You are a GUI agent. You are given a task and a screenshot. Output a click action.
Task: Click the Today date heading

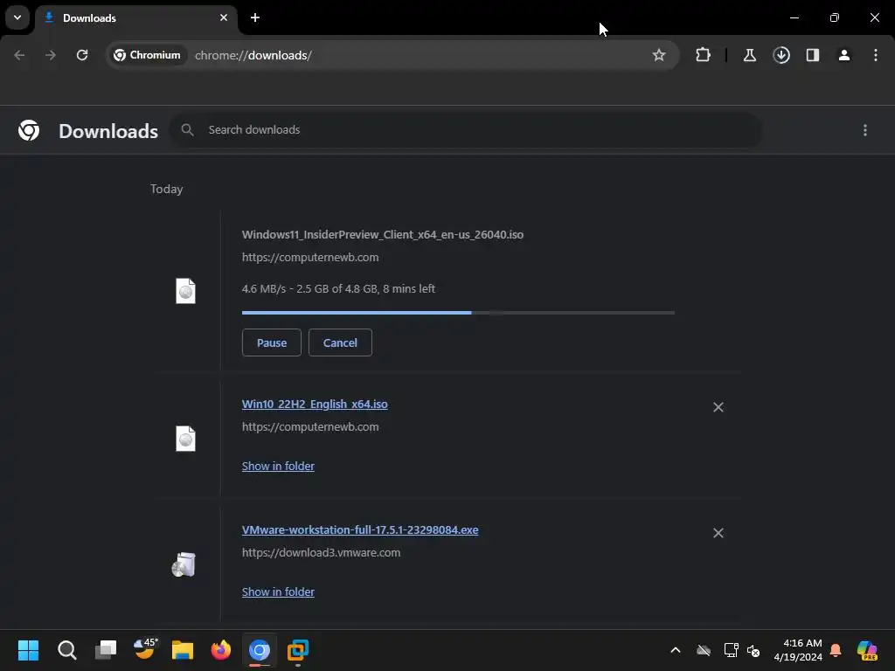coord(167,189)
